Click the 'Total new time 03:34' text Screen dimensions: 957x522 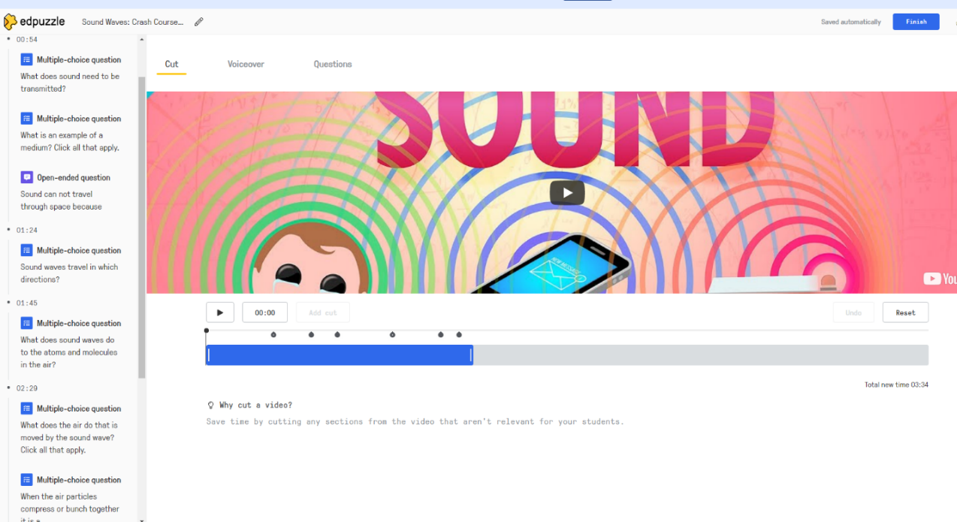point(896,385)
